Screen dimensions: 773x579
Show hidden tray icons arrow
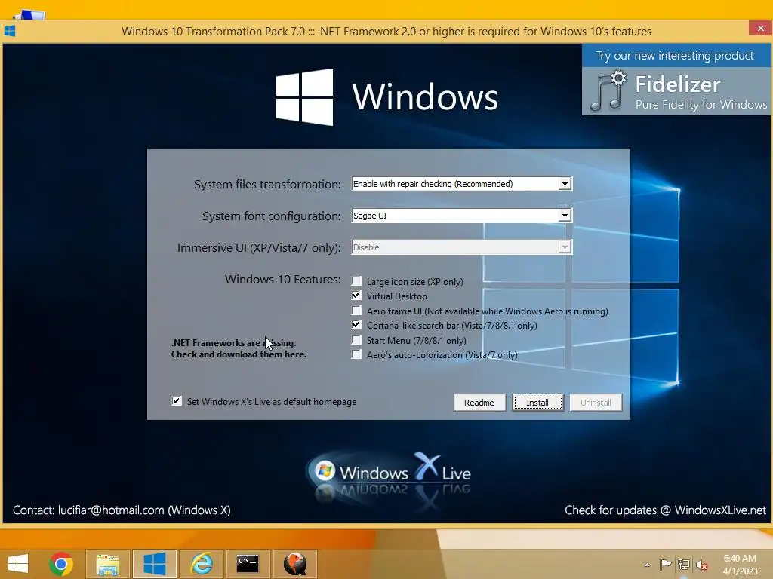pyautogui.click(x=647, y=565)
